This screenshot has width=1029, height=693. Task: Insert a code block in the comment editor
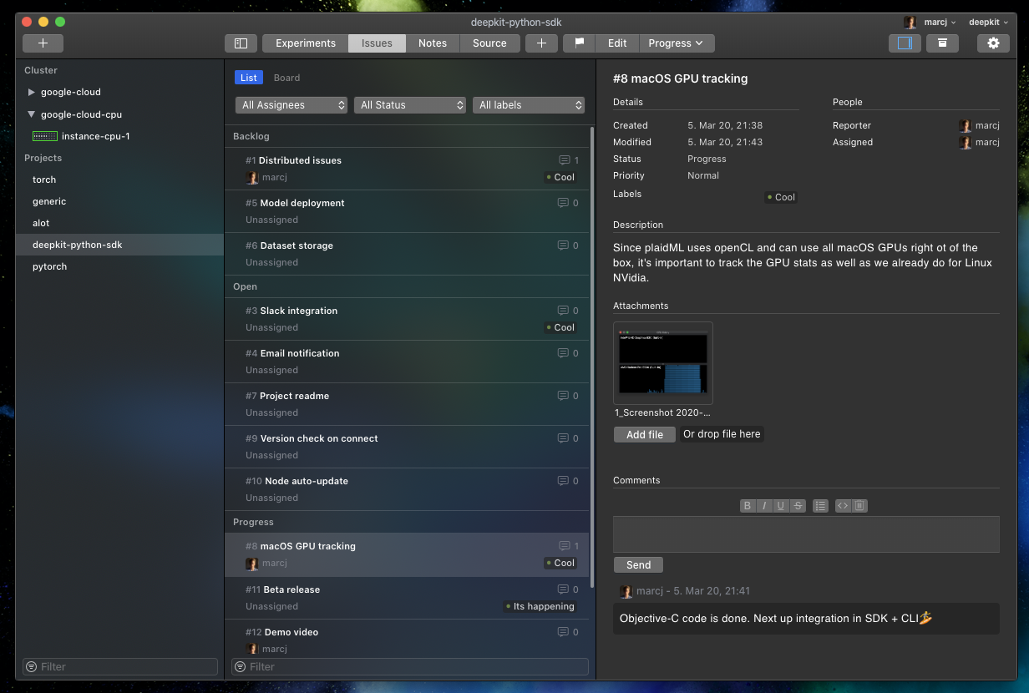[843, 505]
